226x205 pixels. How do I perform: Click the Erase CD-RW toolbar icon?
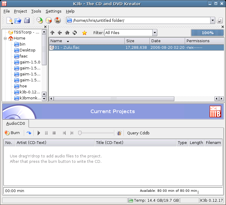point(49,20)
